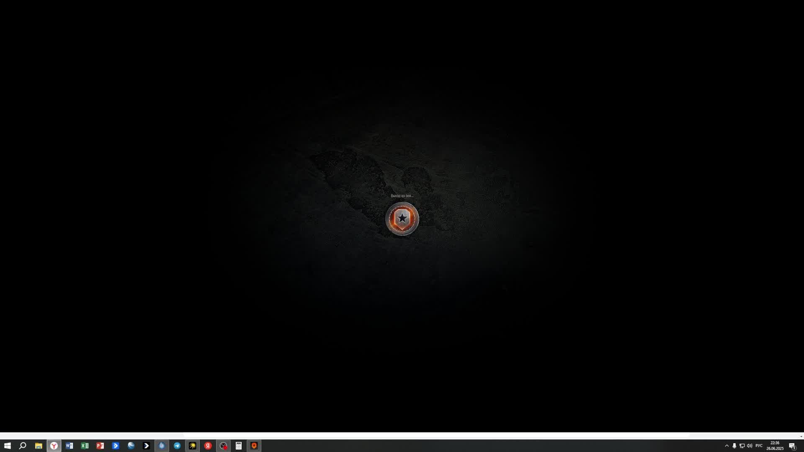
Task: Click the scrollbar down arrow at bottom right
Action: pyautogui.click(x=801, y=437)
